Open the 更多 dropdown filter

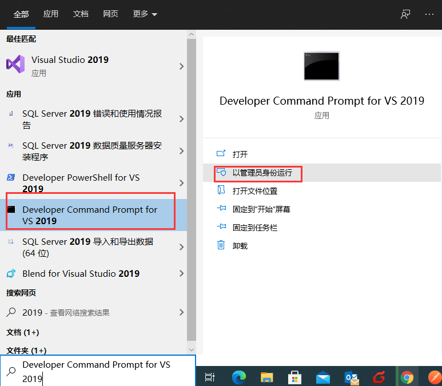[145, 14]
